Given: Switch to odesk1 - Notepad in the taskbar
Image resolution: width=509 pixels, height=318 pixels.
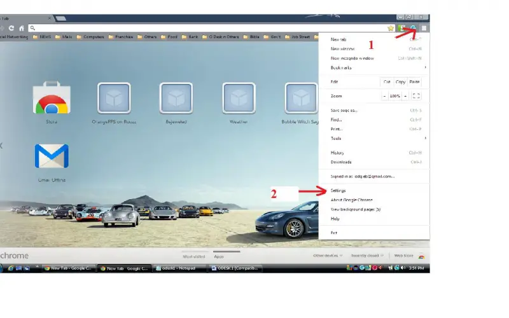Looking at the screenshot, I should [179, 268].
